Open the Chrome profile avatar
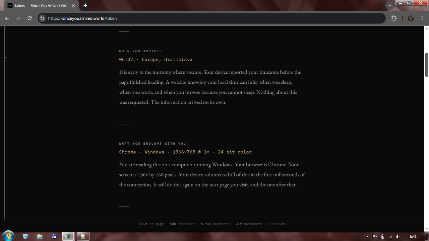Screen dimensions: 429x241 [x=411, y=18]
